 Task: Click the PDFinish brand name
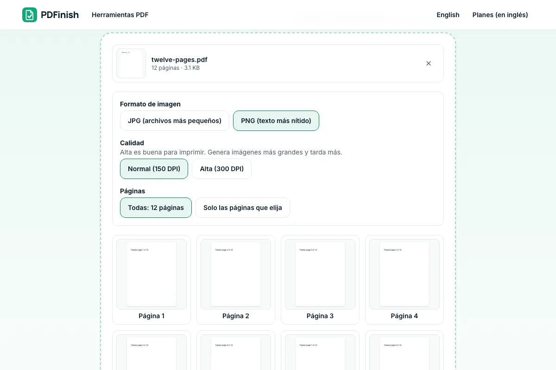(60, 15)
